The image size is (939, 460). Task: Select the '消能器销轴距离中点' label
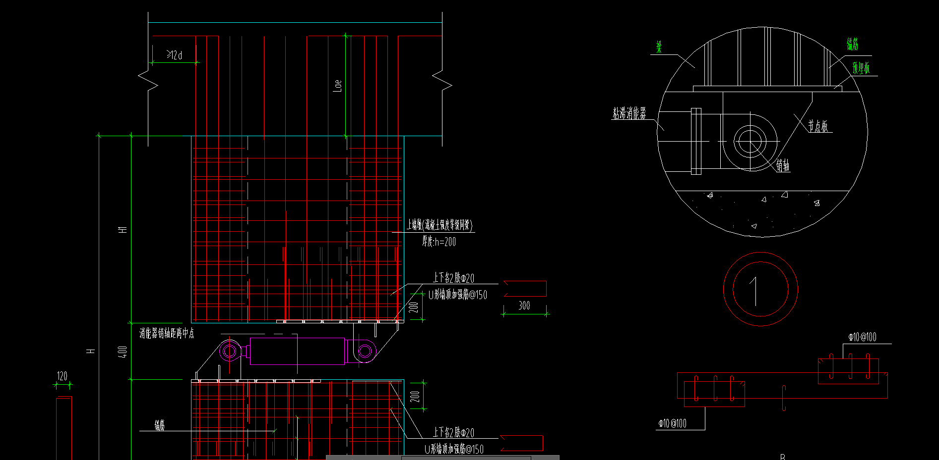(x=167, y=333)
